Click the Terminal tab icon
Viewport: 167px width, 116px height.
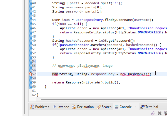[143, 107]
